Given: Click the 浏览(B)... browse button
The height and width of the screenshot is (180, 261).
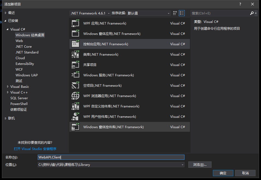Looking at the screenshot, I should [200, 165].
